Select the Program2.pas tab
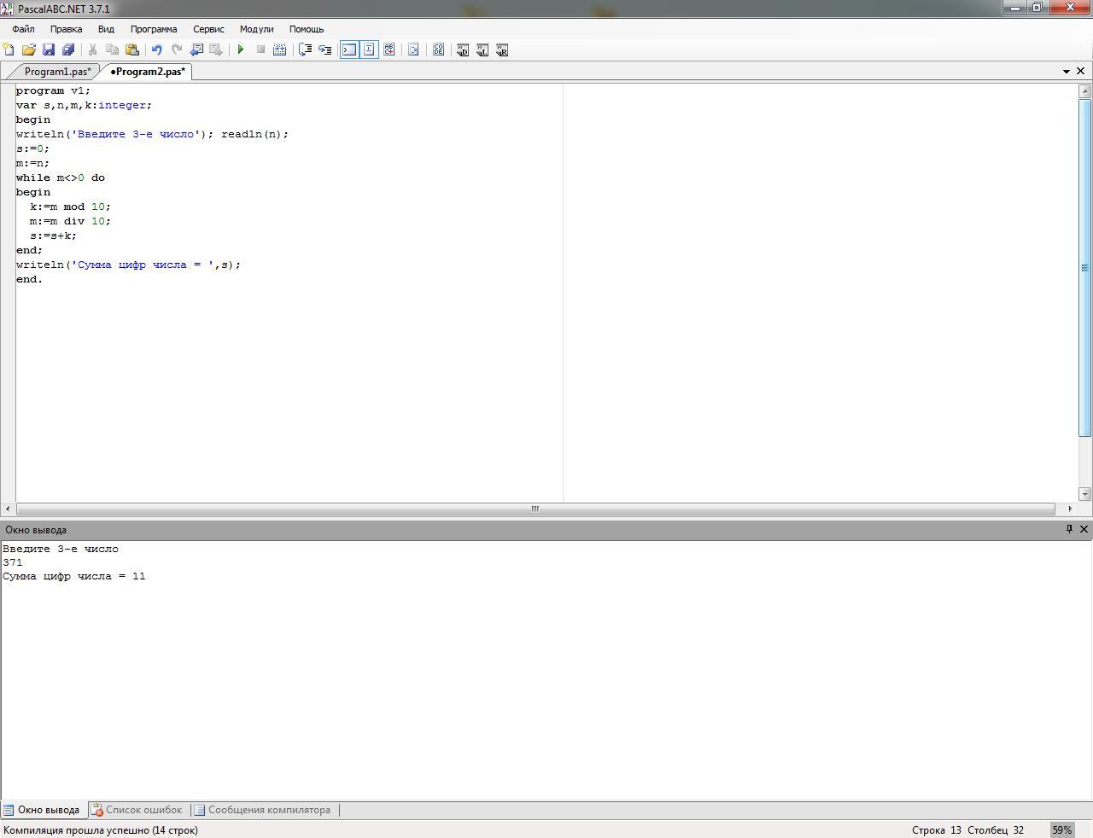 click(x=148, y=72)
